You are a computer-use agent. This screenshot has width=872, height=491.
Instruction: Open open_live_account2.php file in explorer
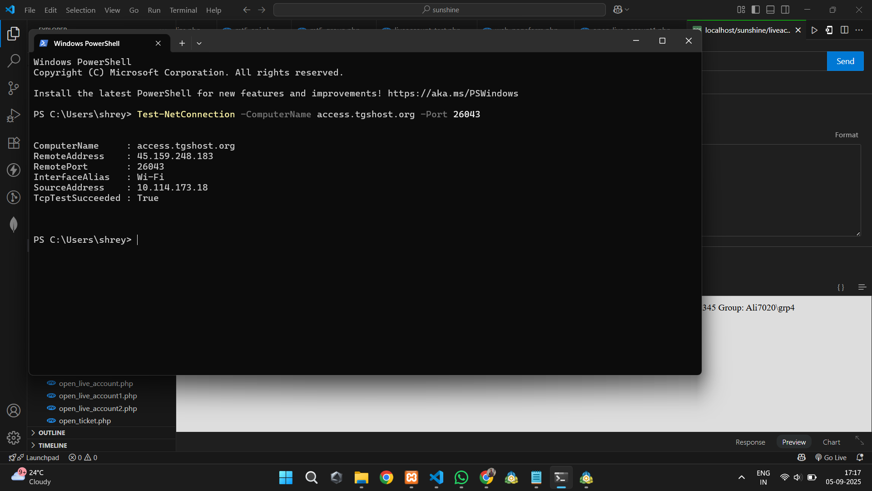pyautogui.click(x=98, y=408)
